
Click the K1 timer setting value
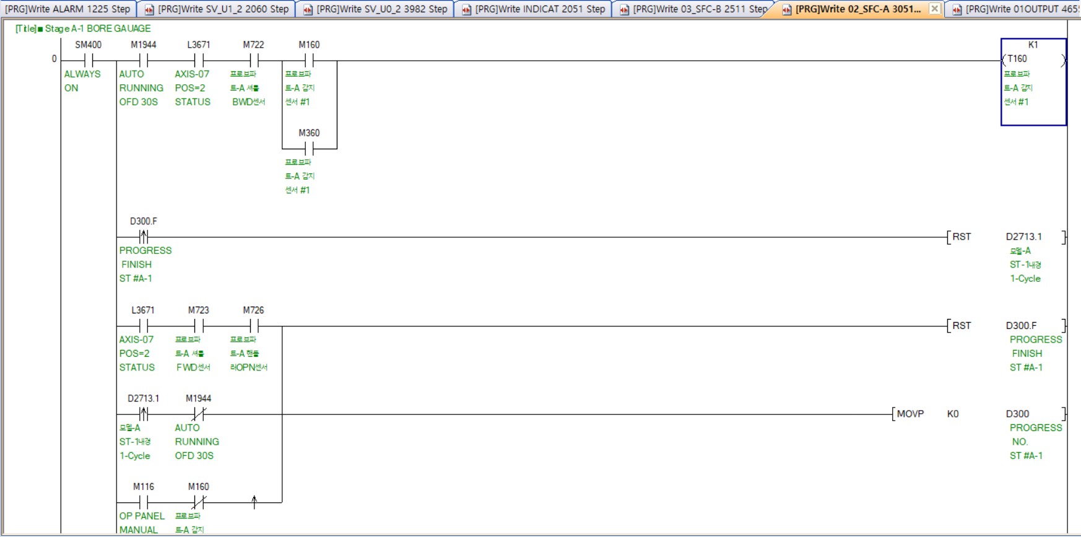pos(1033,45)
